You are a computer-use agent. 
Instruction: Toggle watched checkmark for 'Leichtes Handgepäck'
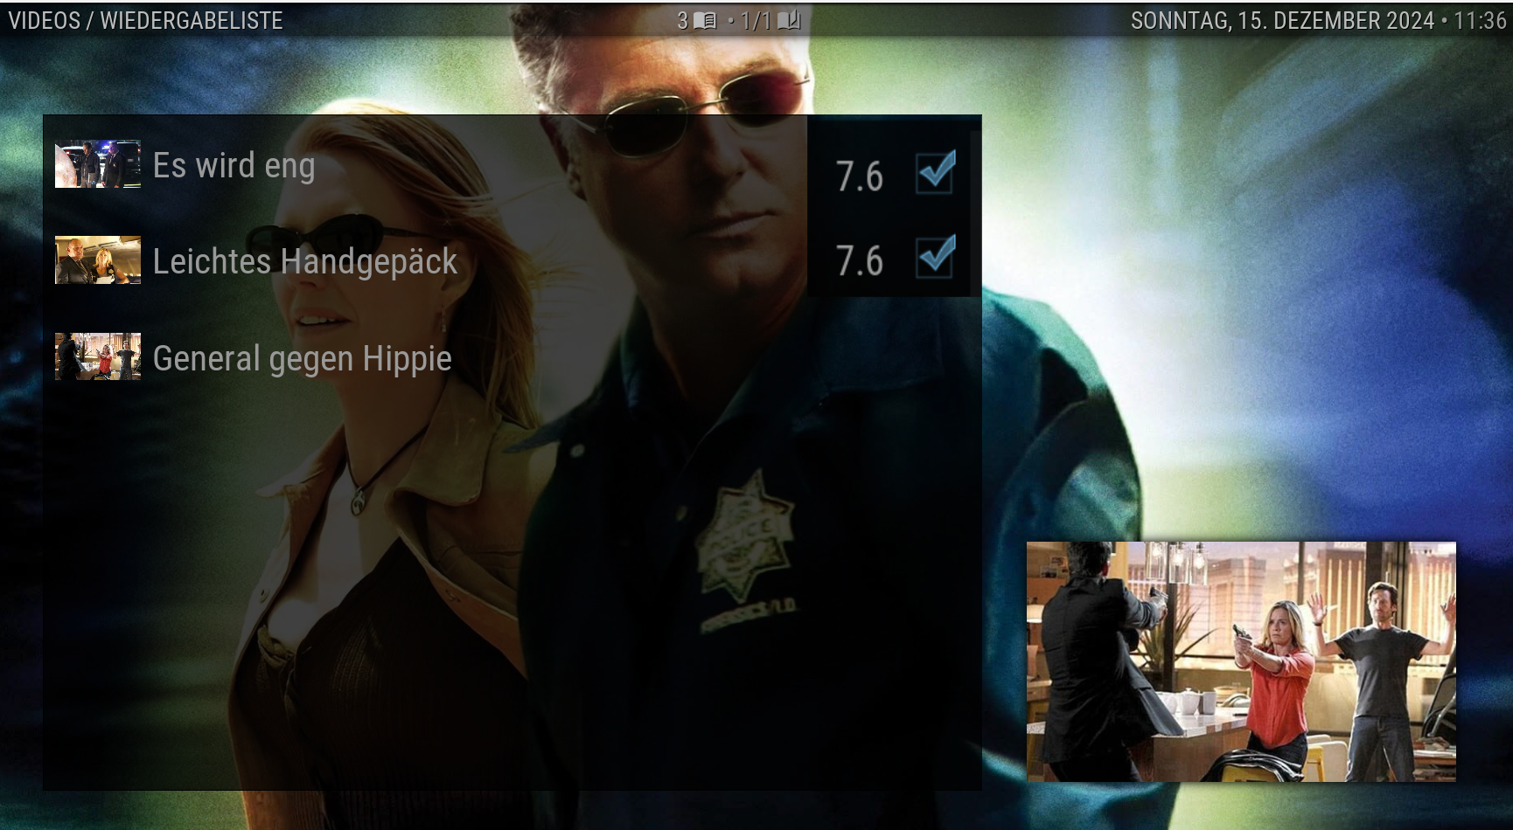pyautogui.click(x=936, y=256)
